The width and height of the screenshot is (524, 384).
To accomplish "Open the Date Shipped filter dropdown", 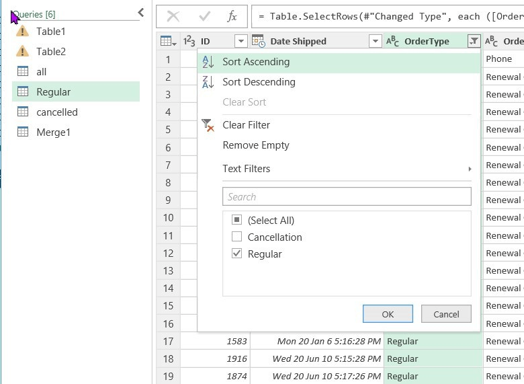I will tap(376, 41).
